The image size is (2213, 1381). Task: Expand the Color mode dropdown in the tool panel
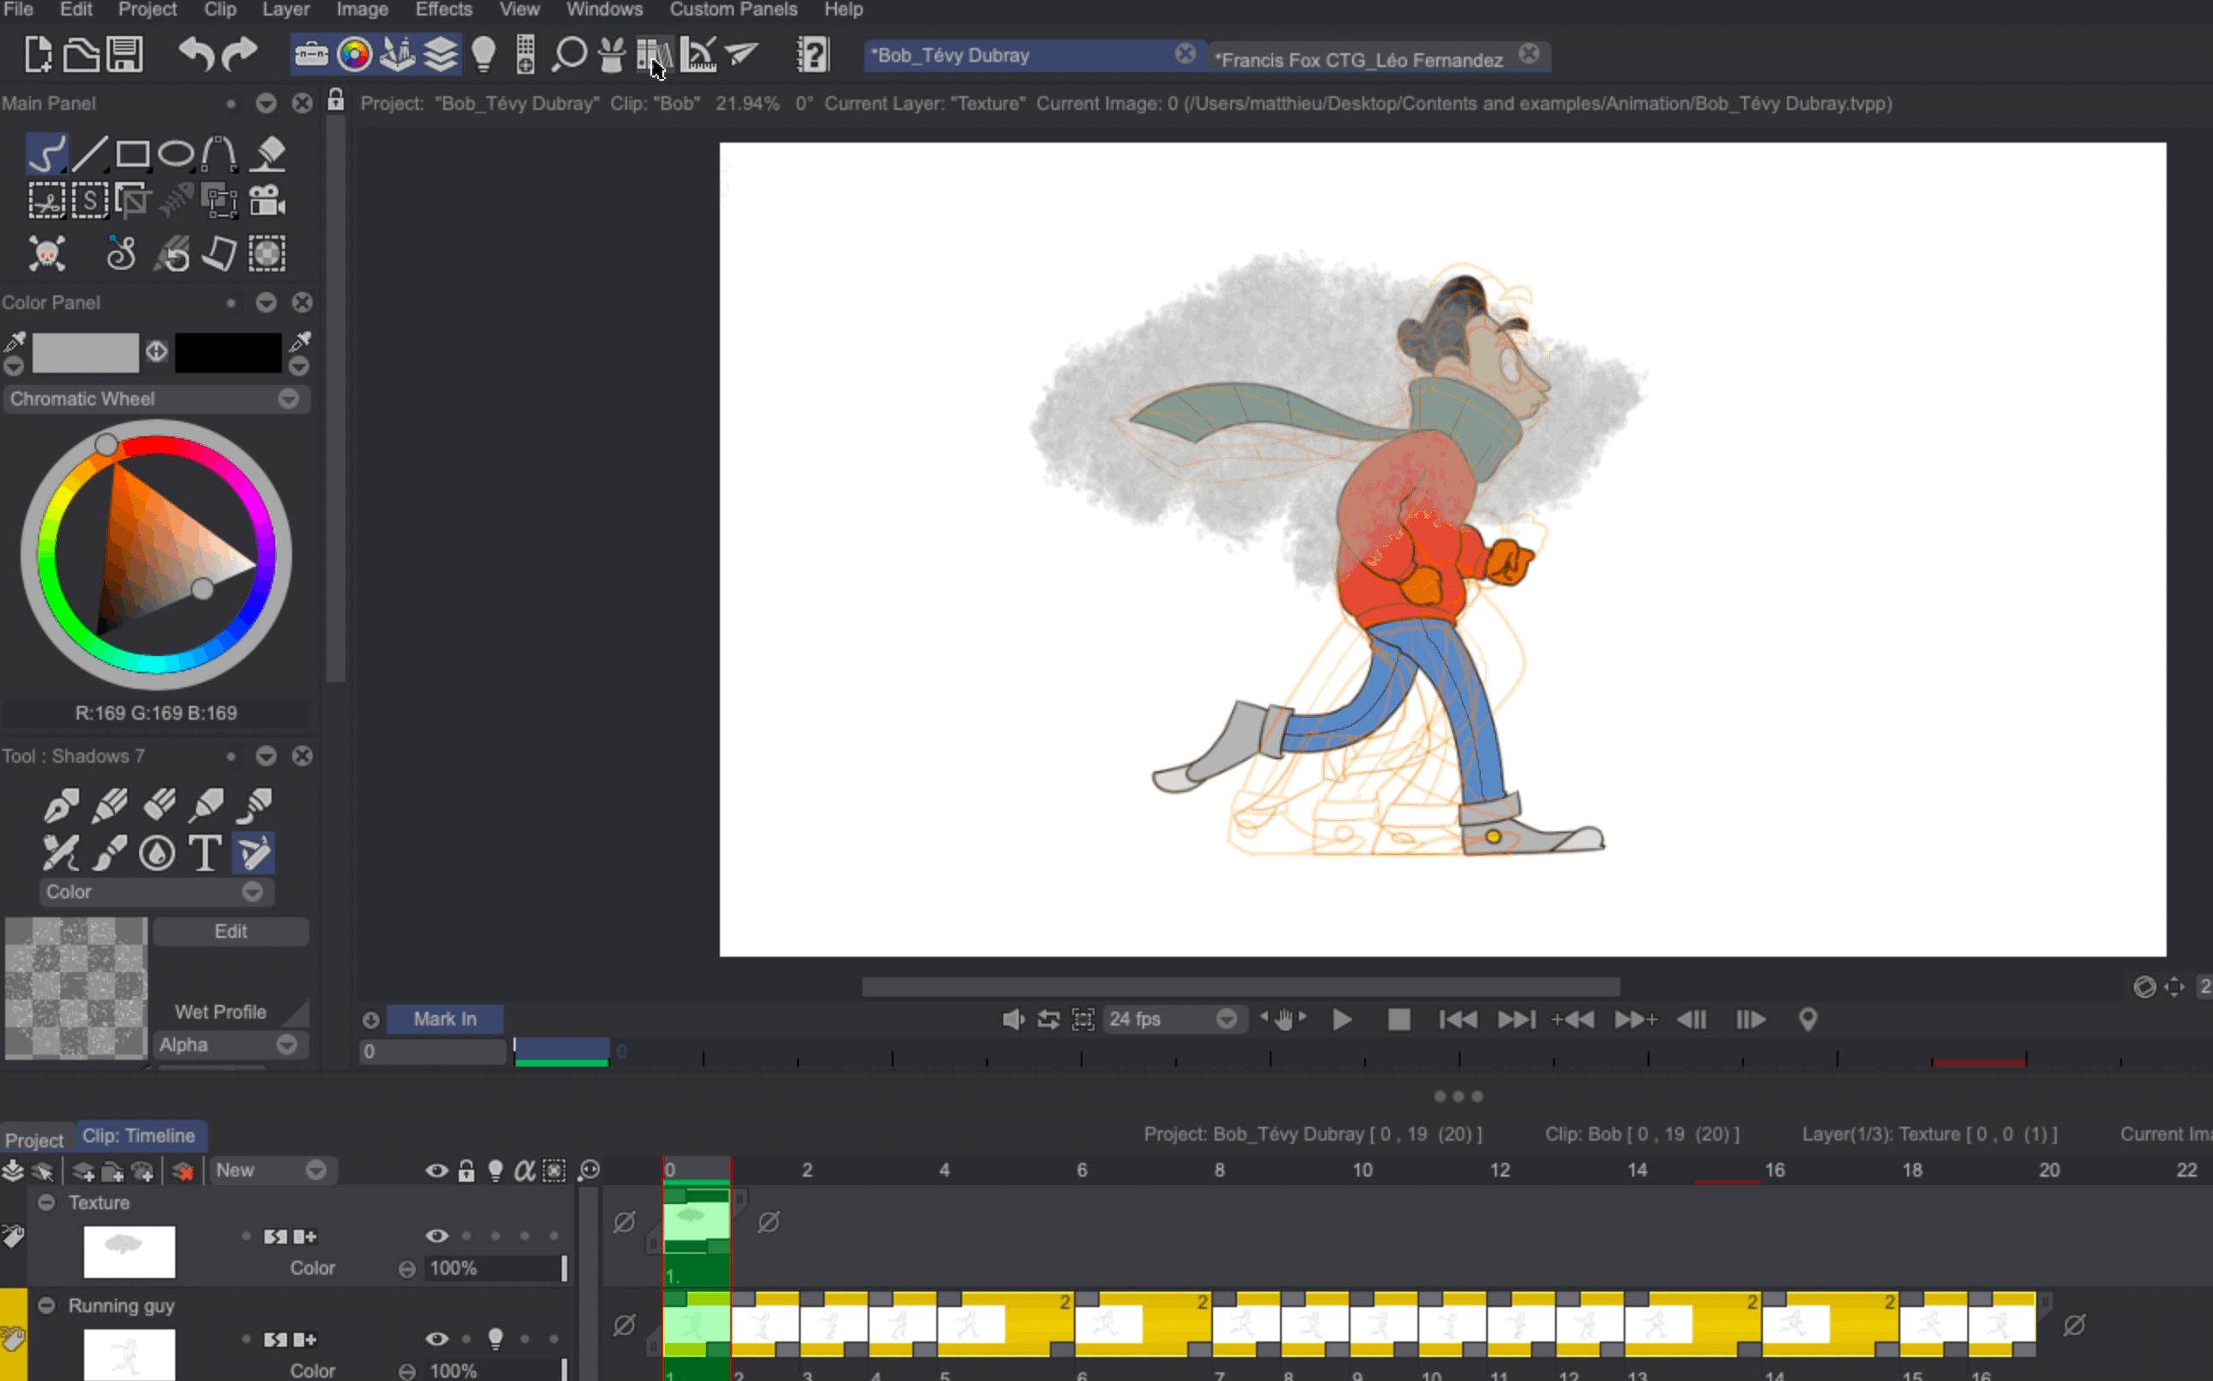252,892
